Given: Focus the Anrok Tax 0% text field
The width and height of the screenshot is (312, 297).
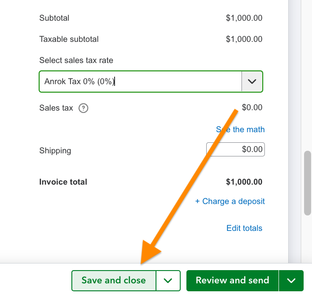Looking at the screenshot, I should coord(140,82).
